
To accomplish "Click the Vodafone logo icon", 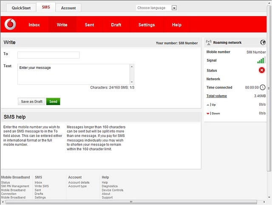I will point(10,24).
